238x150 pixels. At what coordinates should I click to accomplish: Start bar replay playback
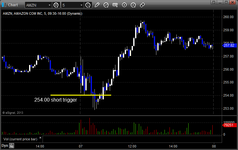(124, 5)
